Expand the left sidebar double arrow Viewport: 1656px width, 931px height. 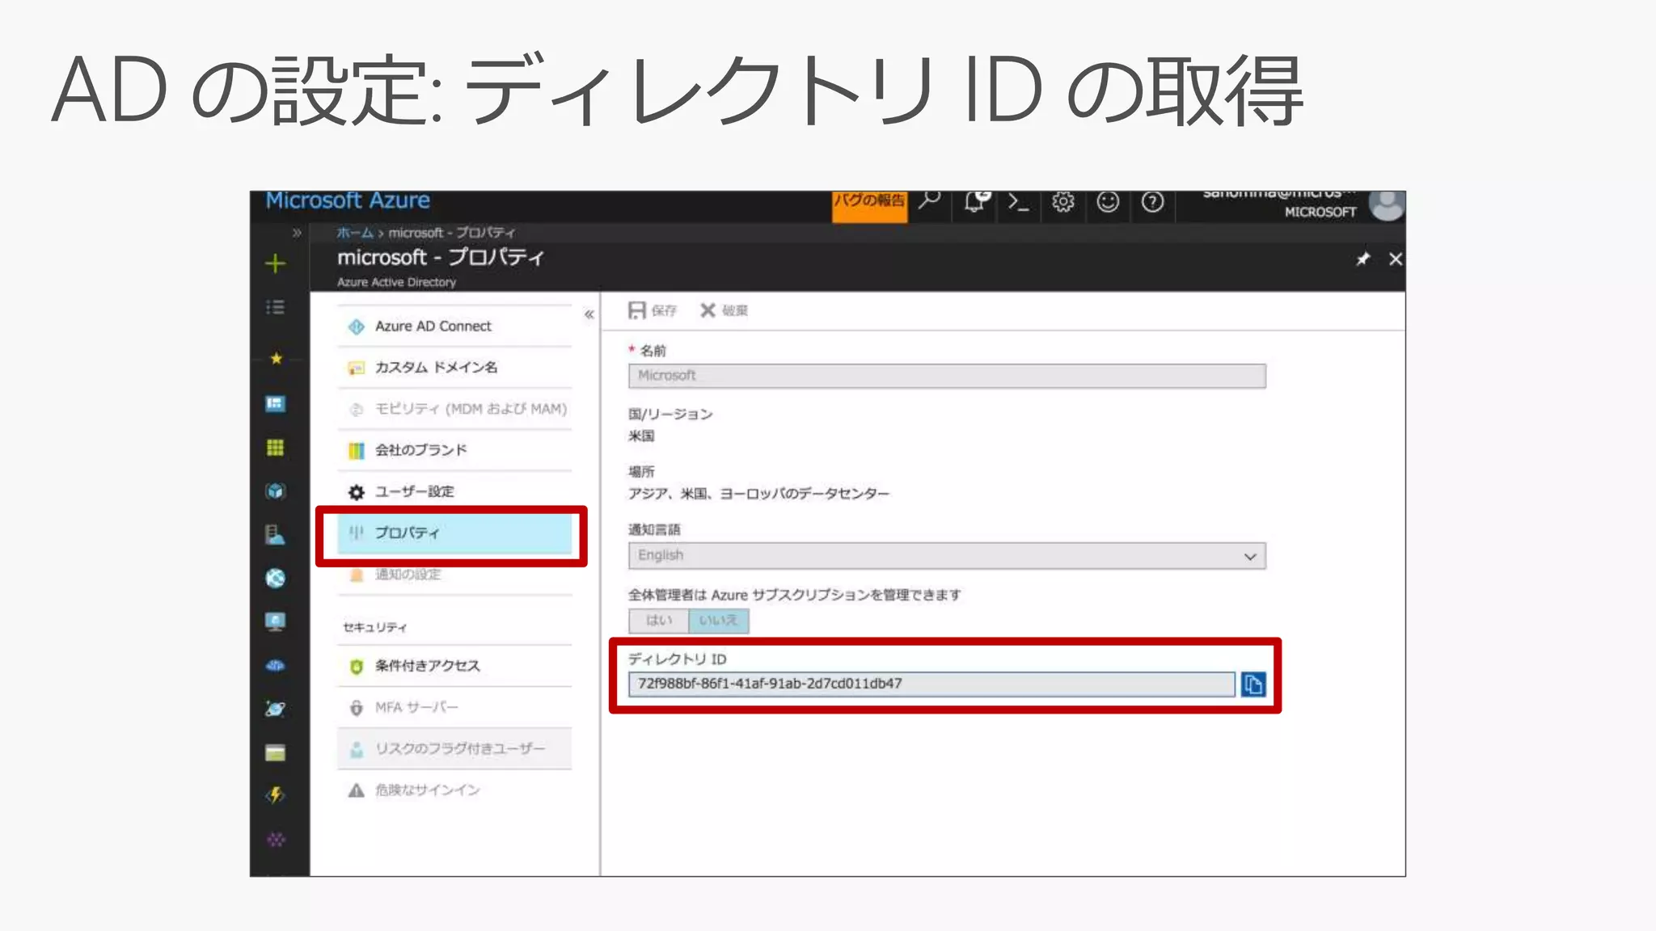[x=297, y=233]
